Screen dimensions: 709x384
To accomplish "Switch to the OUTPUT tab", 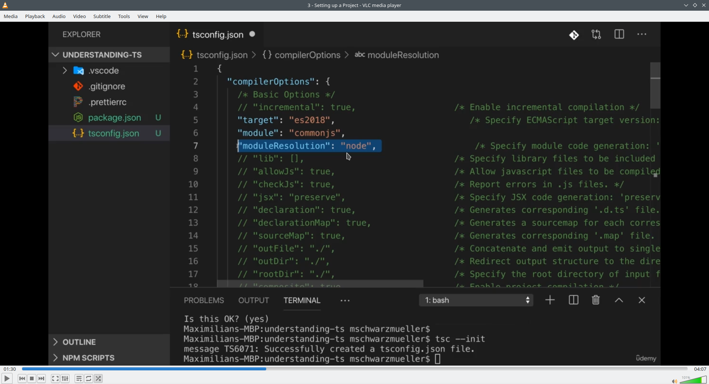I will 254,300.
